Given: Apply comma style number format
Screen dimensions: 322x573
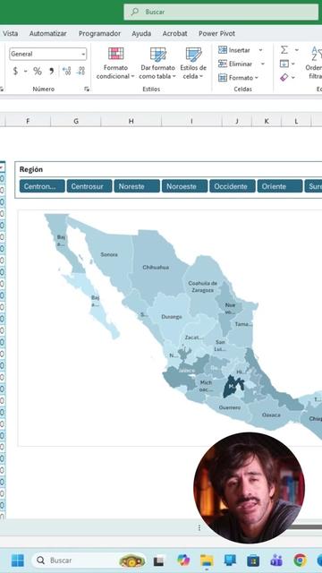Looking at the screenshot, I should (52, 71).
